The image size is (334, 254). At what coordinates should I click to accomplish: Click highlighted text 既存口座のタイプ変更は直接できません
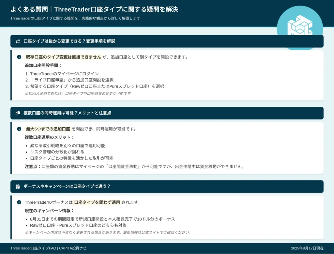point(64,57)
